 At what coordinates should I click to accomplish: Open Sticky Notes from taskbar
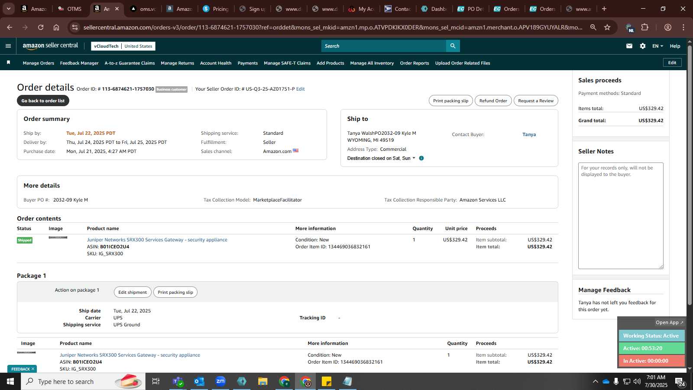[x=327, y=381]
